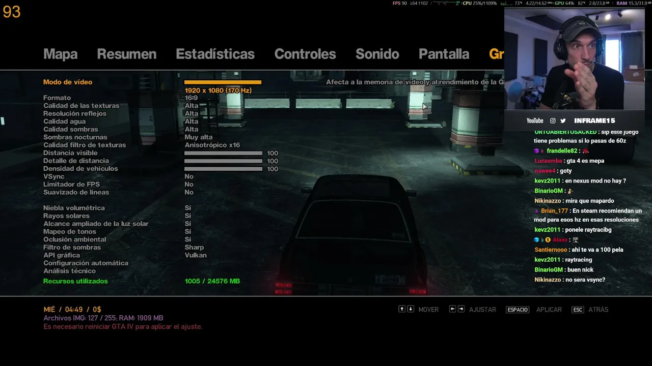This screenshot has height=366, width=652.
Task: Toggle Rayos solares value
Action: (x=188, y=216)
